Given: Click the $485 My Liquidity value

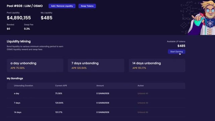Looking at the screenshot, I should pos(46,18).
